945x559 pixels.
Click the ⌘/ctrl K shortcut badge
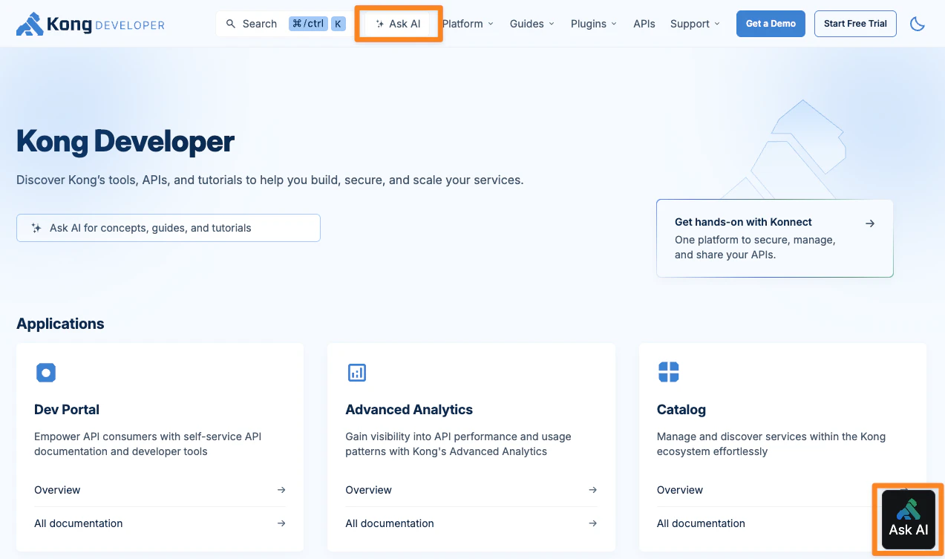[317, 24]
